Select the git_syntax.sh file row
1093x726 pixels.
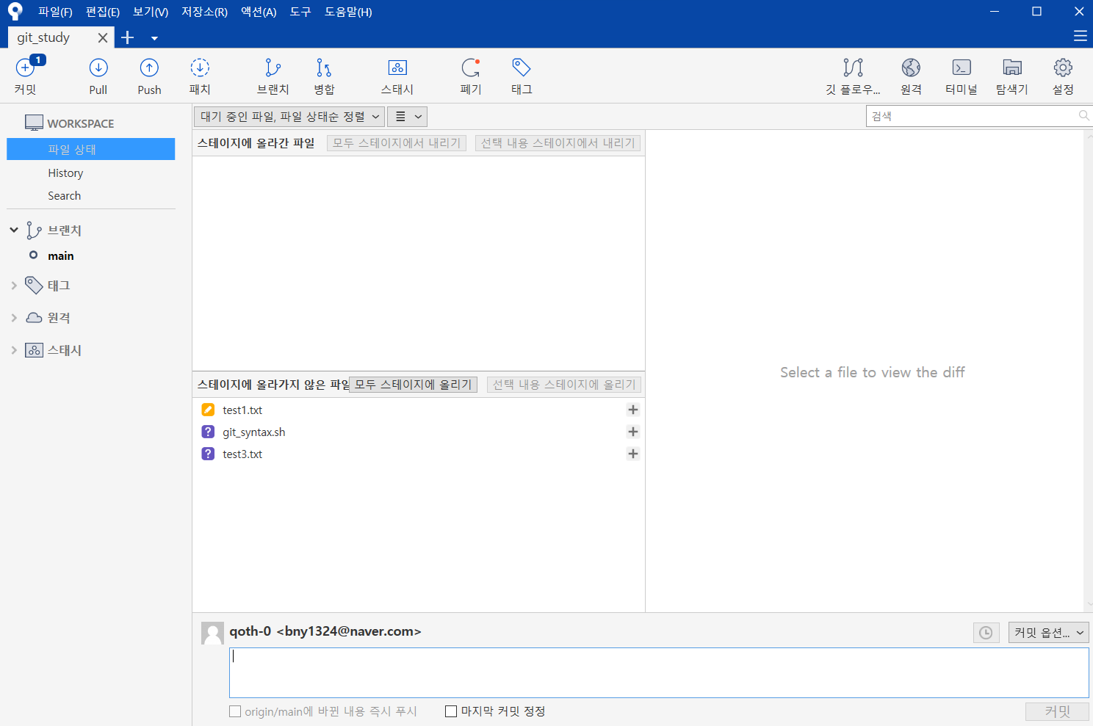point(419,432)
